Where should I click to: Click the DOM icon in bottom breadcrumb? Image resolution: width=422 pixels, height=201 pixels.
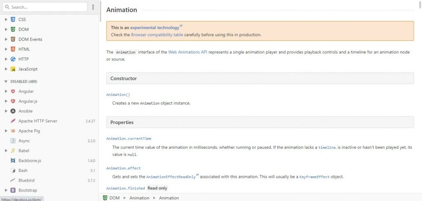coord(105,198)
